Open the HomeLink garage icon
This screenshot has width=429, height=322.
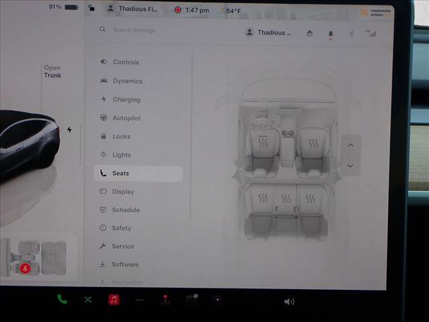tap(310, 34)
